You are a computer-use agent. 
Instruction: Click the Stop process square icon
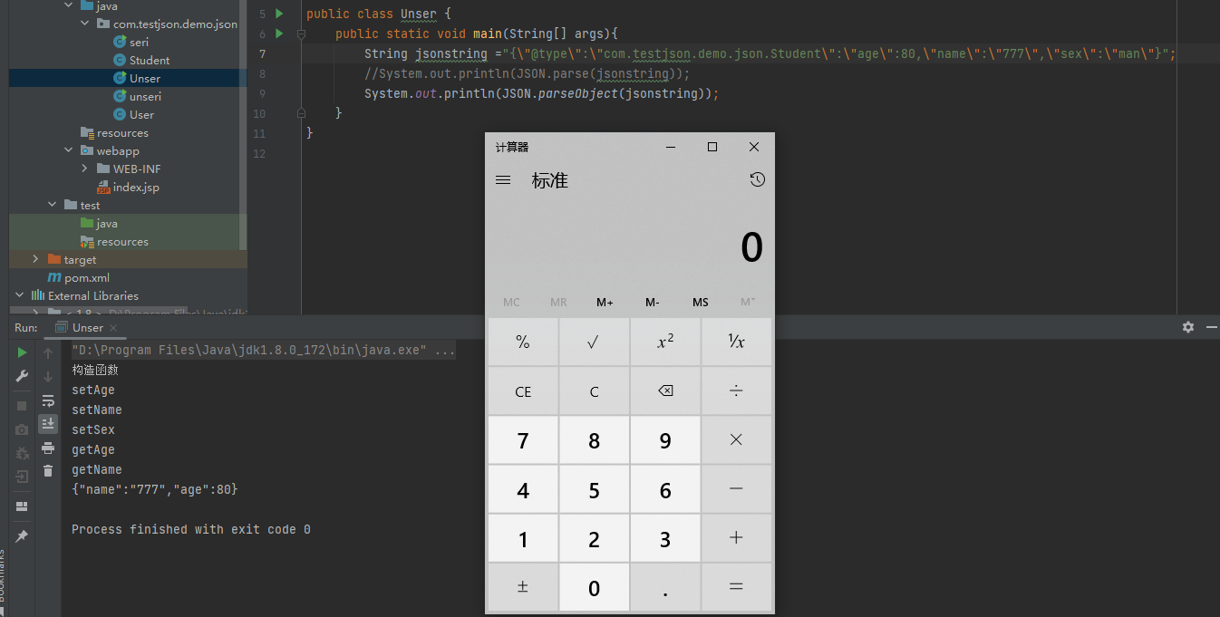23,406
